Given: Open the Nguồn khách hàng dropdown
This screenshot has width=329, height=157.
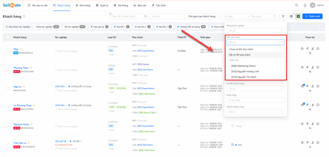Looking at the screenshot, I should [255, 112].
